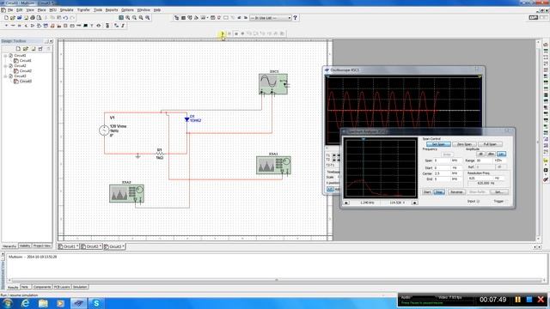Click the Place source component icon
Viewport: 550px width, 309px height.
point(6,26)
